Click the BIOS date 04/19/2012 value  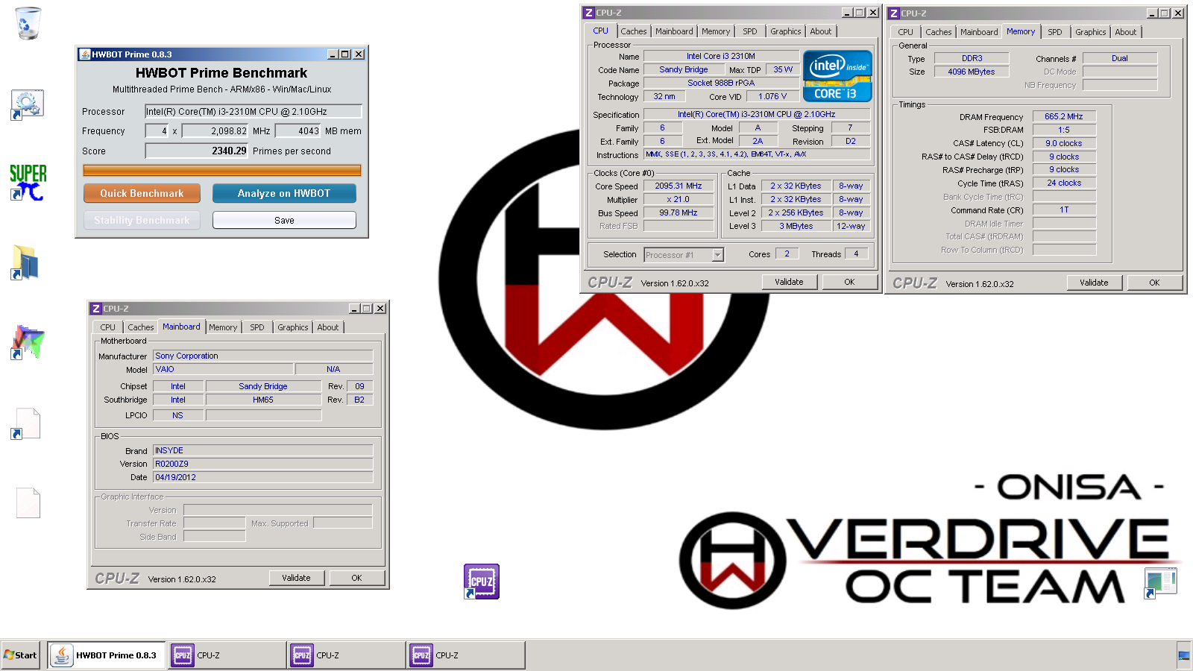[263, 477]
